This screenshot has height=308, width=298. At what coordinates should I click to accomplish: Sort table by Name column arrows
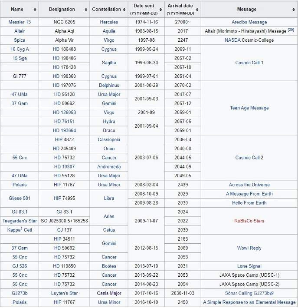pos(35,10)
